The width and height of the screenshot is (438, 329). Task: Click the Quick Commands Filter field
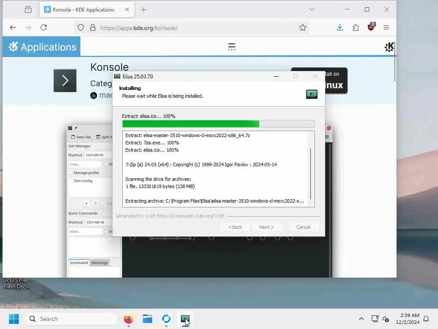tap(86, 232)
